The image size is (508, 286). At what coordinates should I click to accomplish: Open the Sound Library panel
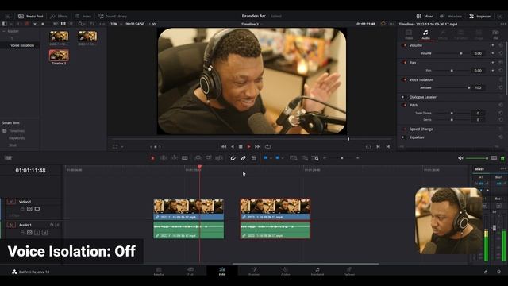pyautogui.click(x=113, y=16)
